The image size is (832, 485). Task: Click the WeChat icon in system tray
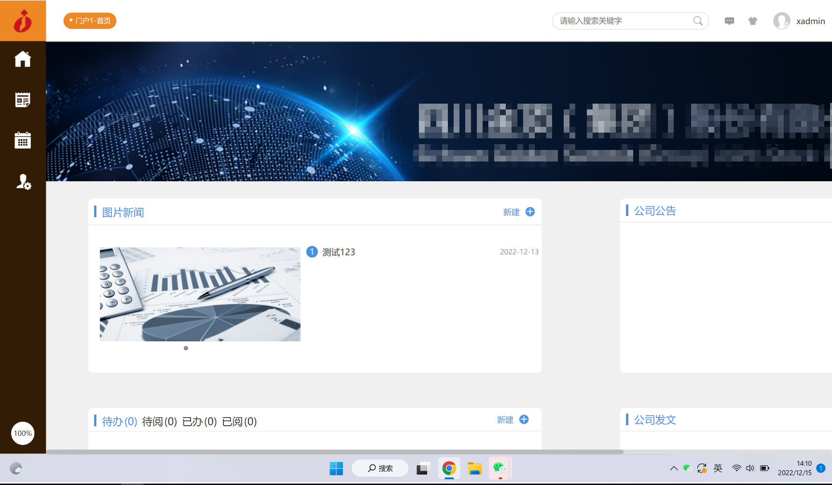click(x=687, y=468)
